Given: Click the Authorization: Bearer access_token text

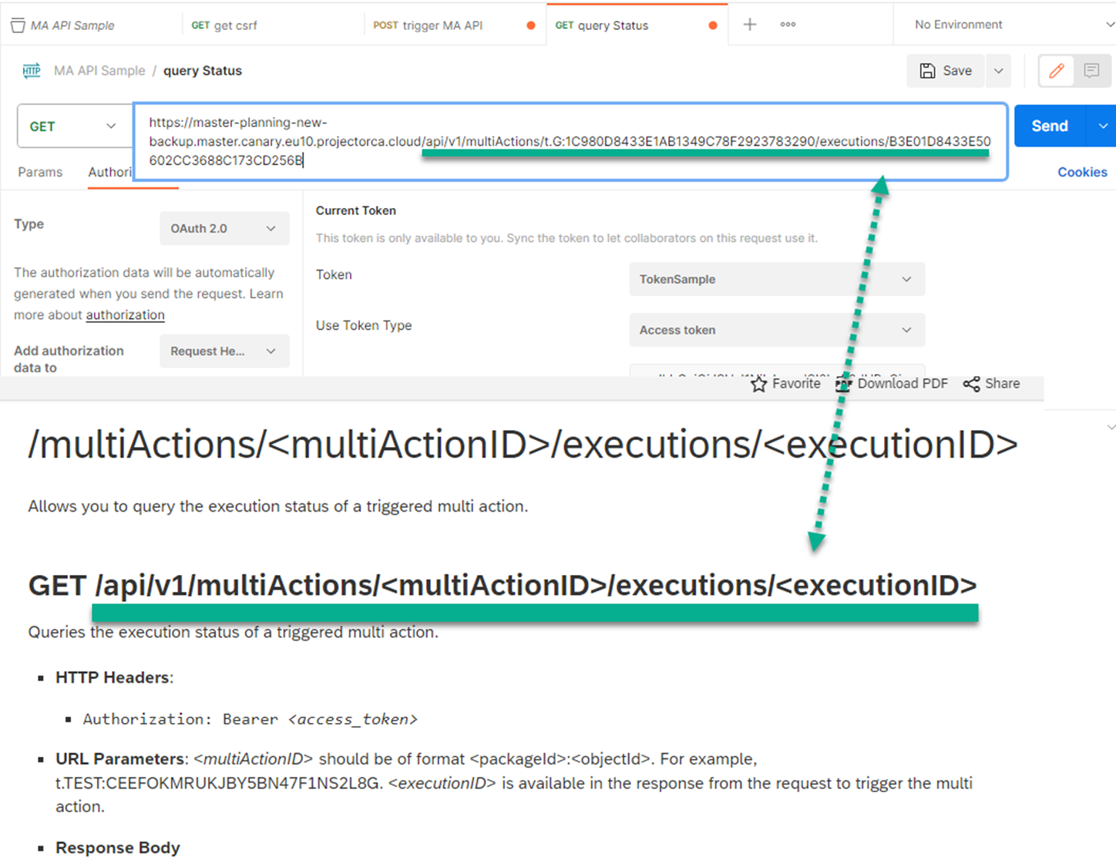Looking at the screenshot, I should click(x=250, y=720).
